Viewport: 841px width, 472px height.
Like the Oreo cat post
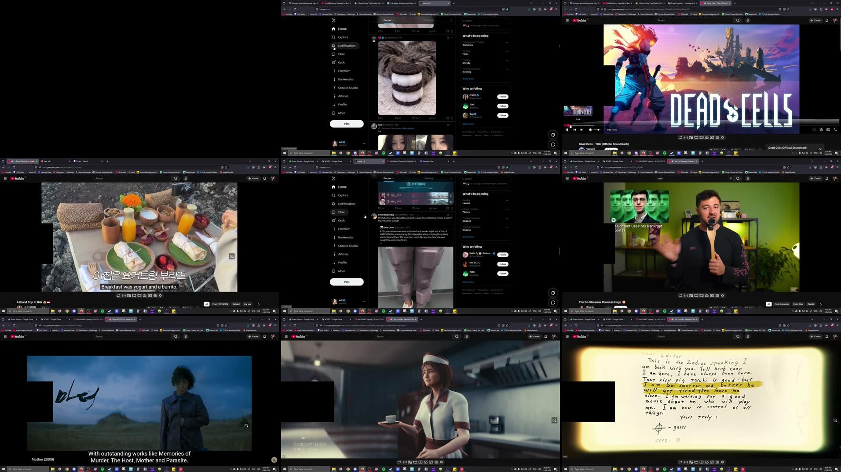[x=414, y=118]
